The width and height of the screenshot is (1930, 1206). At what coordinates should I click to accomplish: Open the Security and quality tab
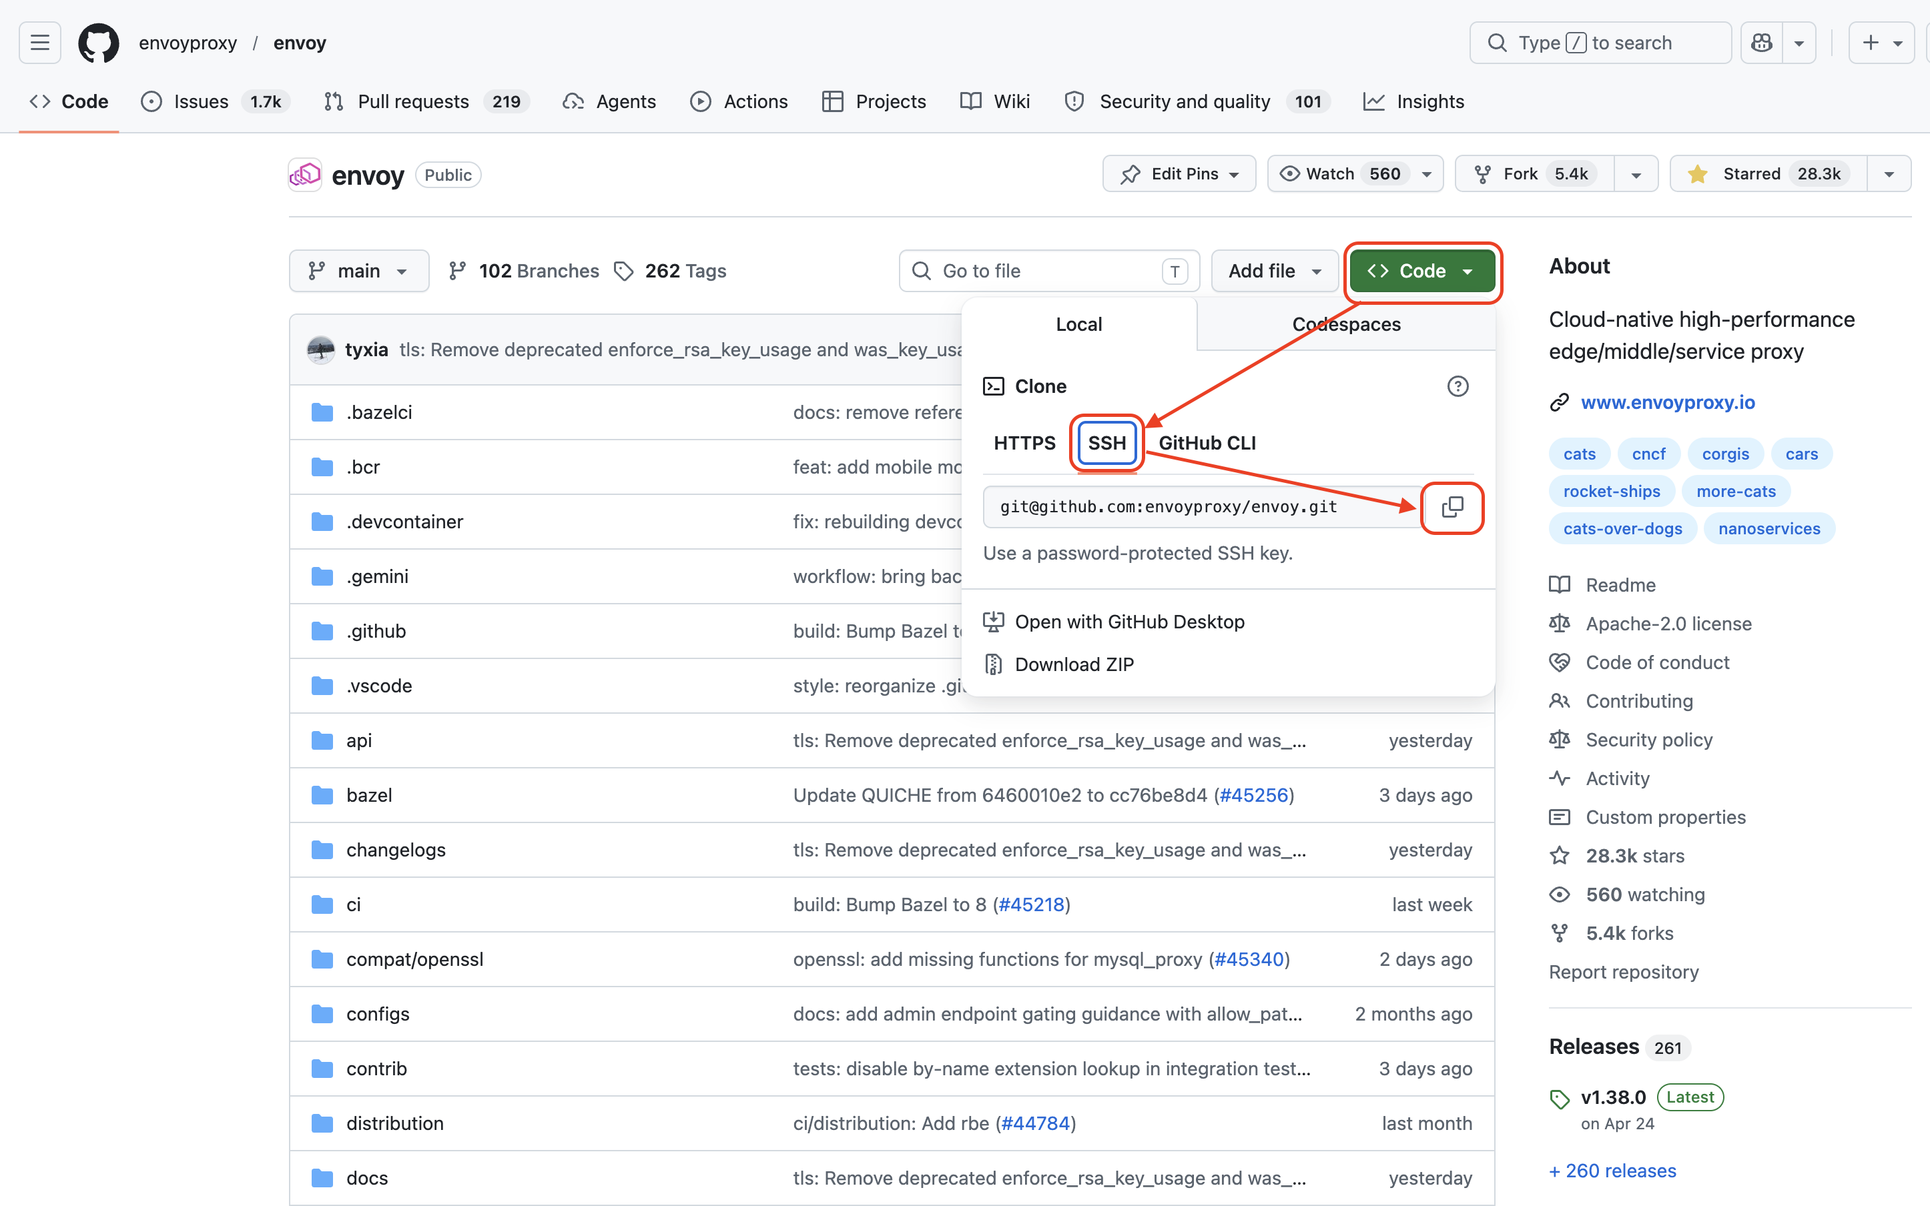pos(1197,101)
